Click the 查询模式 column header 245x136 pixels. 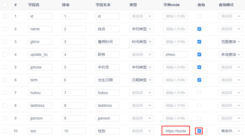226,5
